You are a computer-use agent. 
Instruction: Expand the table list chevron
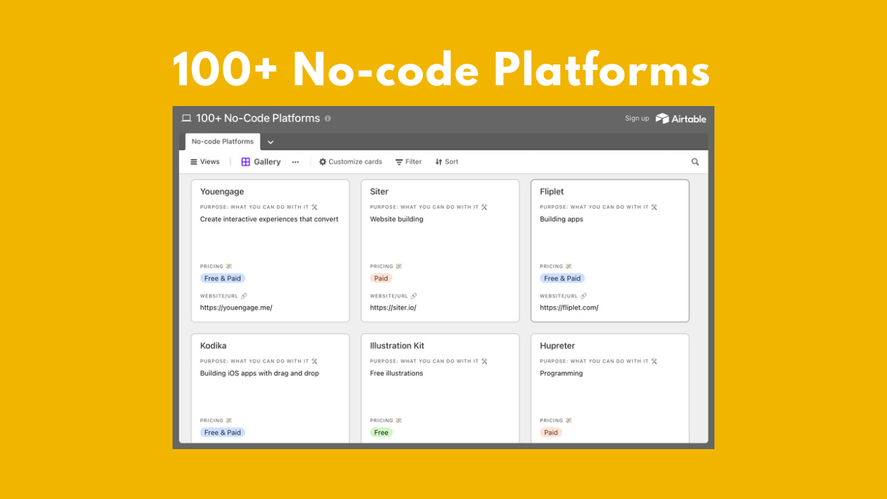click(270, 142)
